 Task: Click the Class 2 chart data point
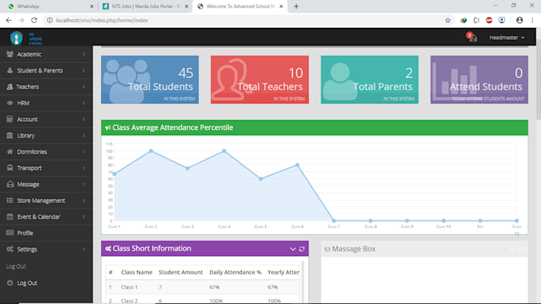151,151
